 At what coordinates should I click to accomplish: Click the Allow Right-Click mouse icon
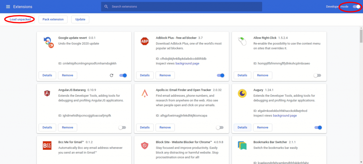point(242,42)
